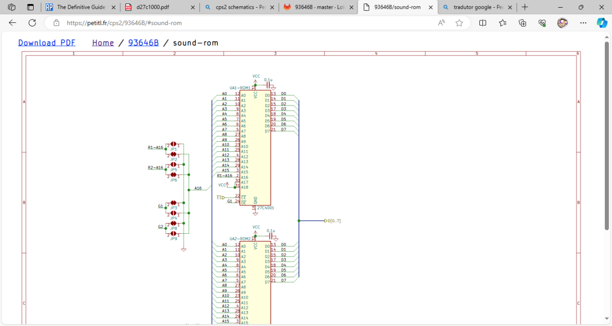The width and height of the screenshot is (612, 326).
Task: Click the R2-A16 net label
Action: [156, 168]
